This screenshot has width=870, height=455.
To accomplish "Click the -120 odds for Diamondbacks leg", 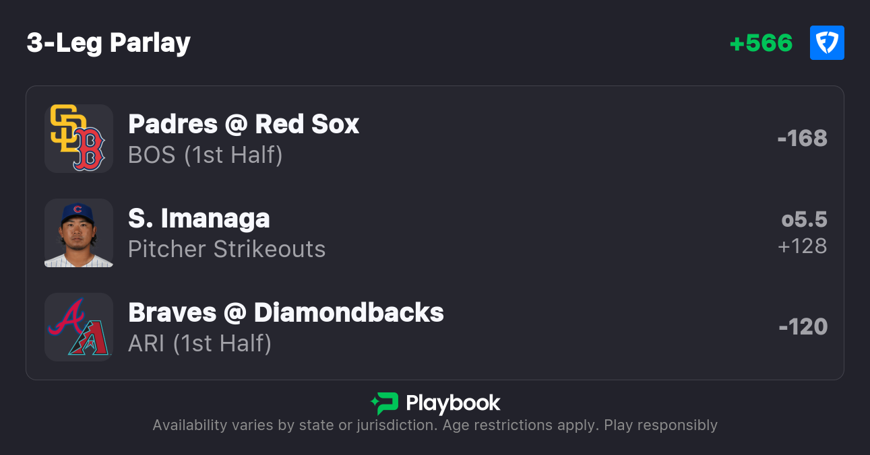I will point(803,327).
